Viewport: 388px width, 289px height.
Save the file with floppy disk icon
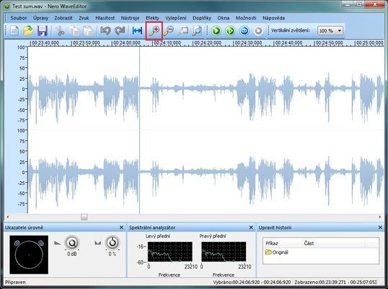pyautogui.click(x=43, y=31)
